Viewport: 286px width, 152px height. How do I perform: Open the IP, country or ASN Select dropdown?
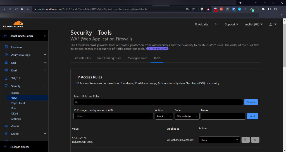(x=113, y=116)
